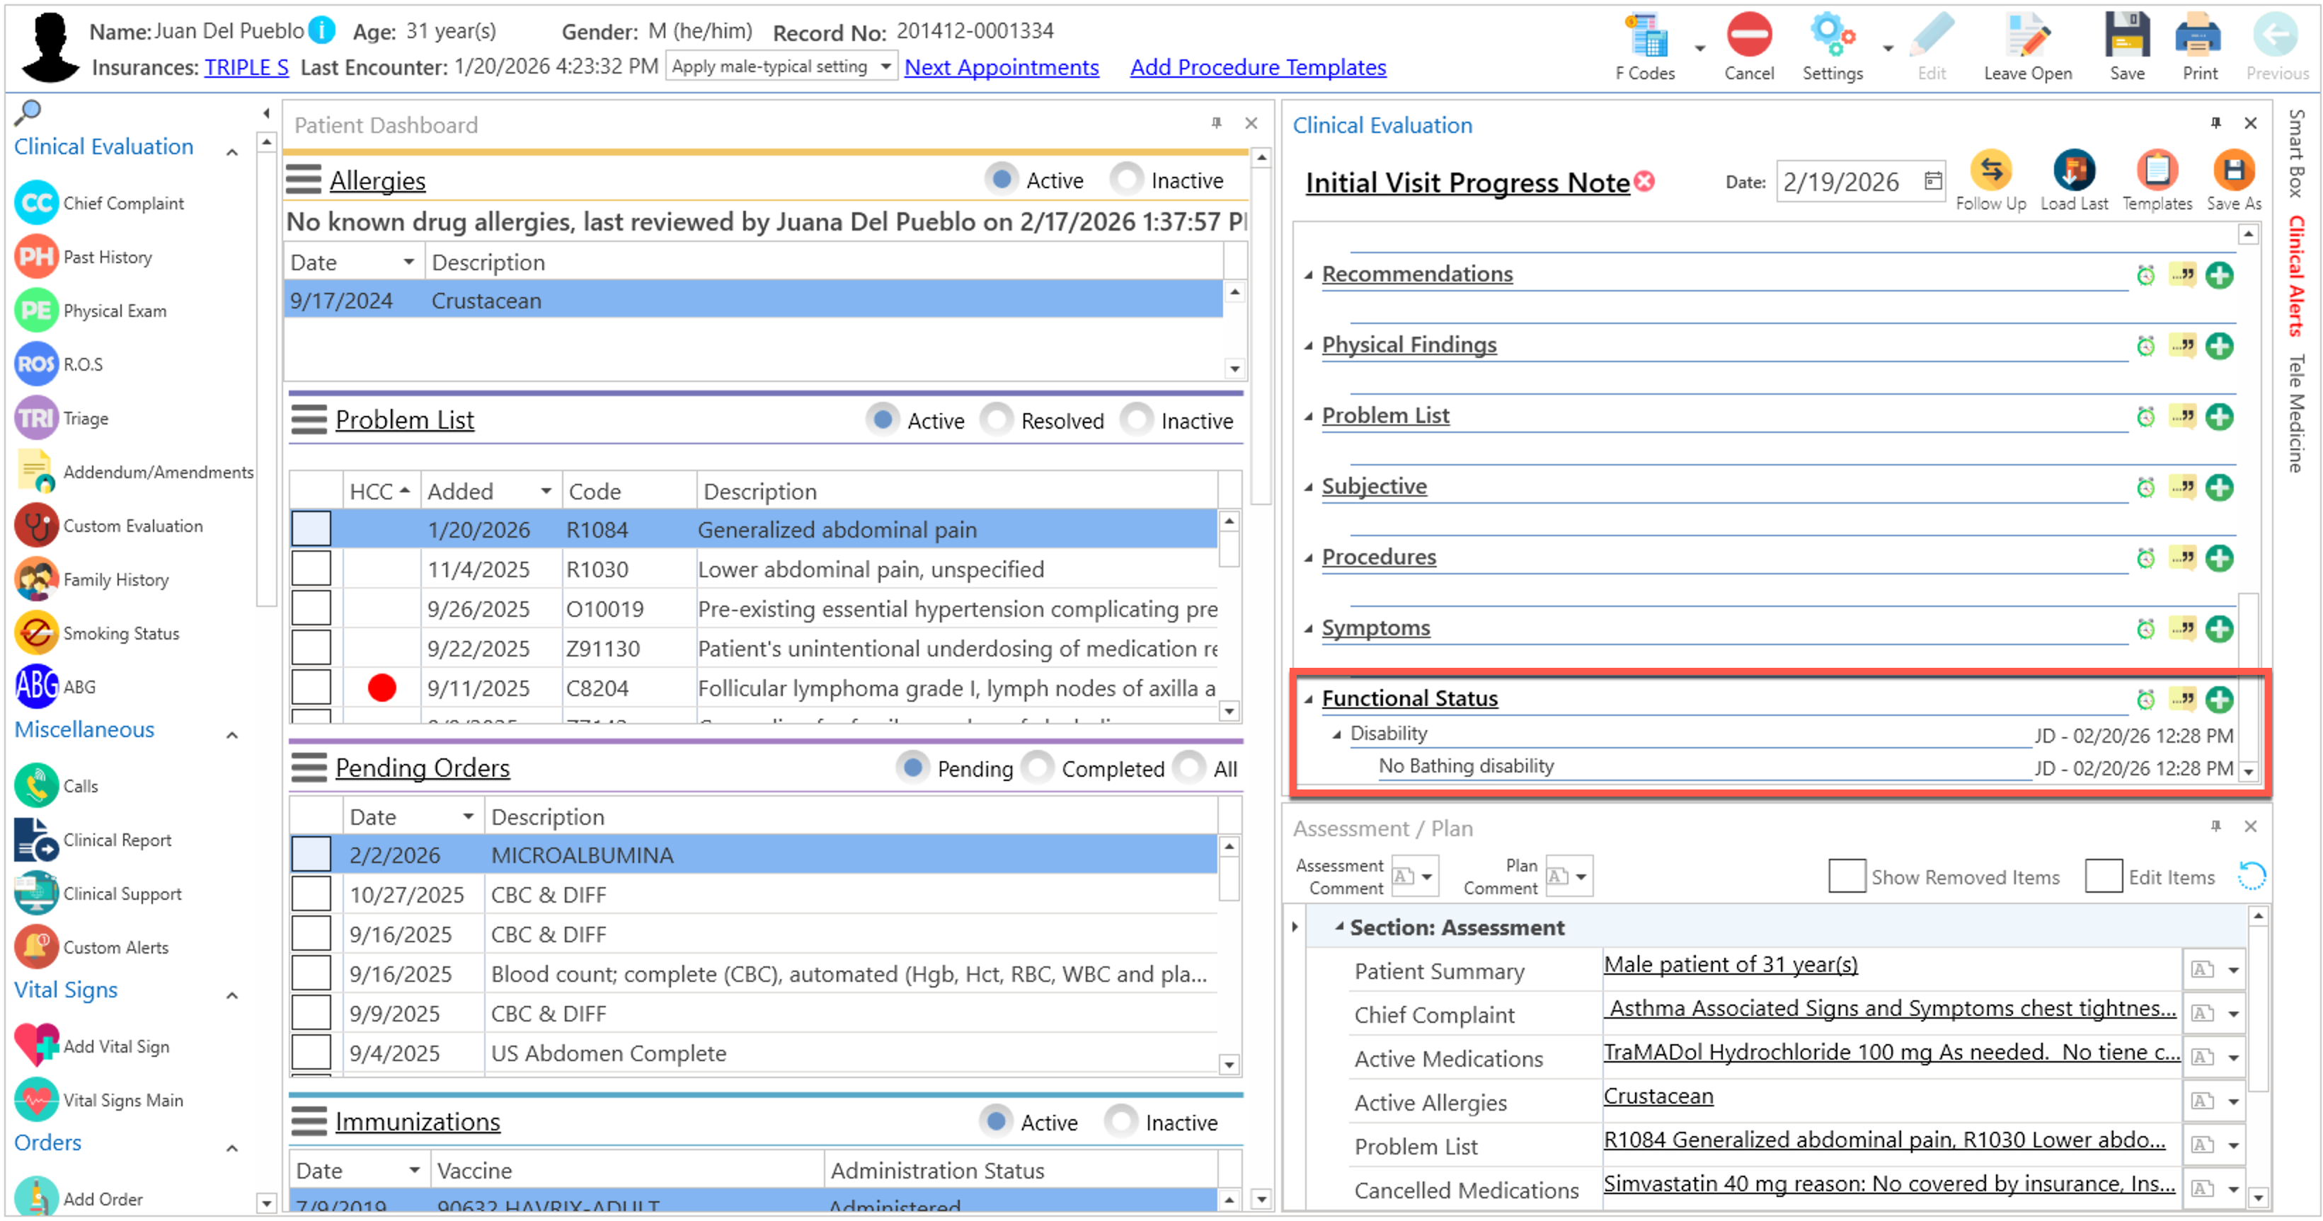This screenshot has width=2323, height=1221.
Task: Collapse the Recommendations section
Action: 1309,275
